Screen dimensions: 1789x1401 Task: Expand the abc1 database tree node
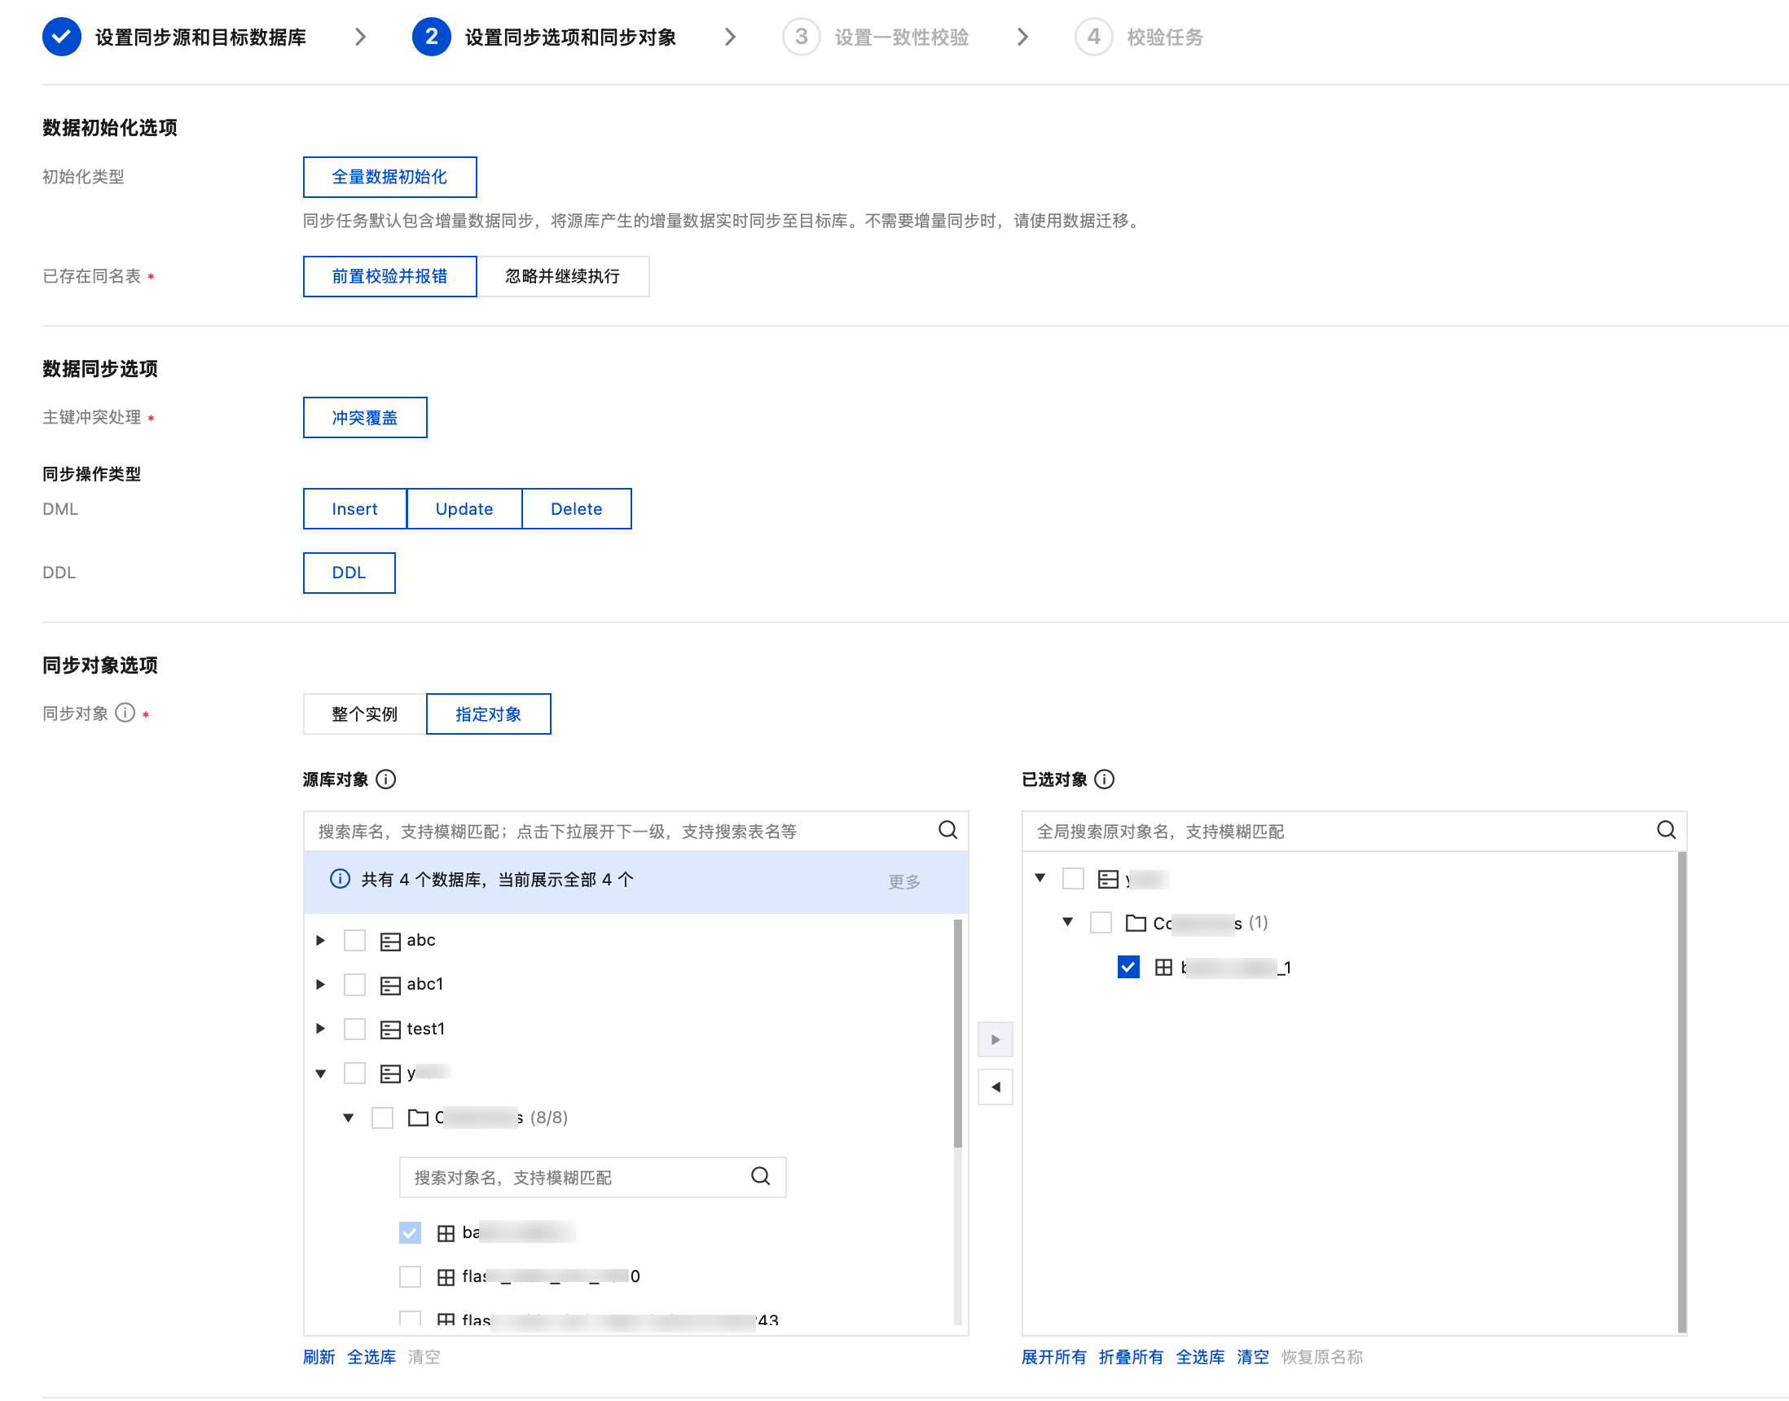(x=321, y=984)
